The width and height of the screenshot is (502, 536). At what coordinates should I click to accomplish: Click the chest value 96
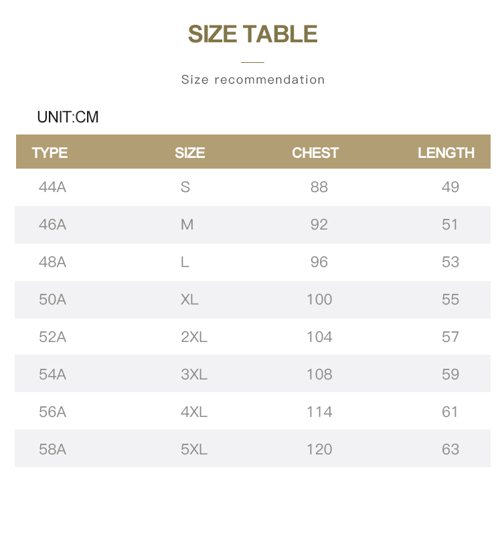[x=319, y=262]
